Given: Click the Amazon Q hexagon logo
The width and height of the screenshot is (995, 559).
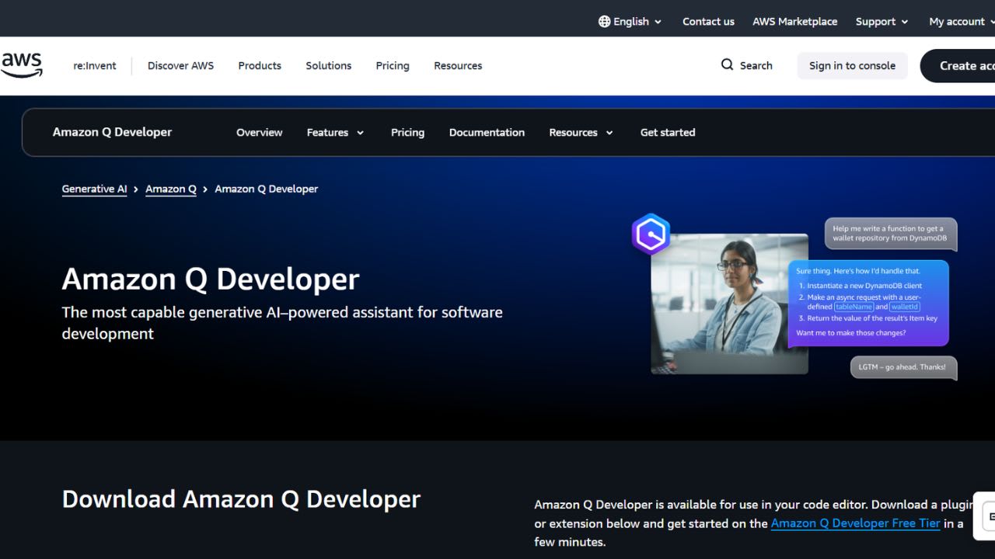Looking at the screenshot, I should [651, 234].
